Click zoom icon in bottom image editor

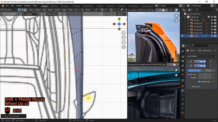[x=176, y=70]
